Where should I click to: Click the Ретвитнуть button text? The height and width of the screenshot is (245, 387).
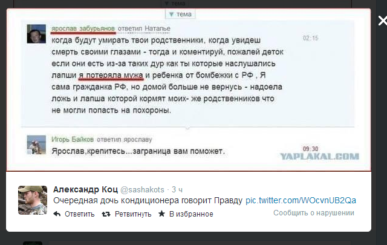133,214
